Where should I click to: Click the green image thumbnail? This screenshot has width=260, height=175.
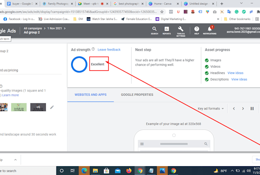point(19,107)
